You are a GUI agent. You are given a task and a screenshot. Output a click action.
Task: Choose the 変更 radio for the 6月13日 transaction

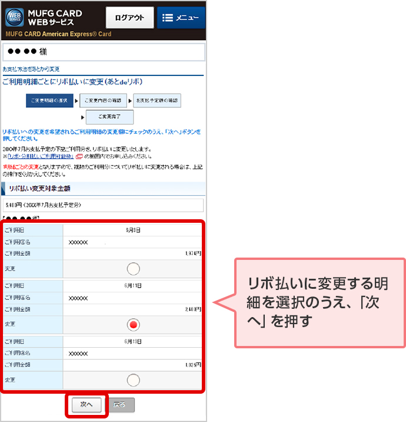134,380
